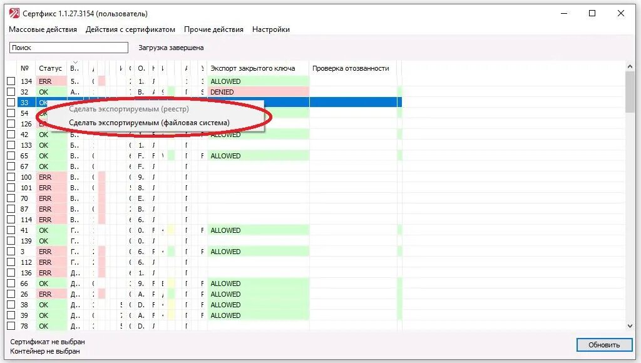Image resolution: width=641 pixels, height=363 pixels.
Task: Select row number 67
Action: (24, 166)
